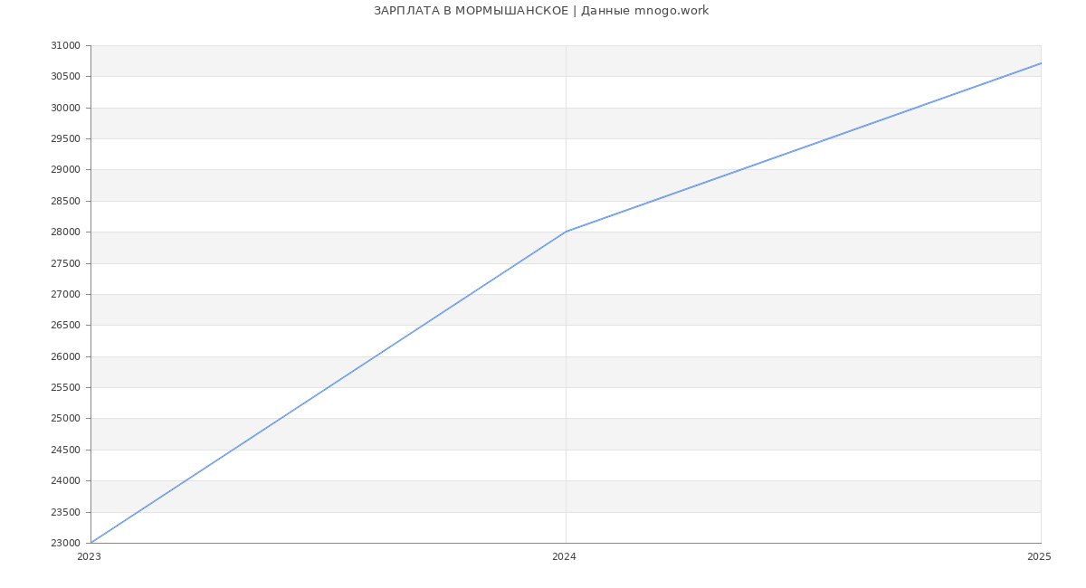1086x588 pixels.
Task: Click the 26500 y-axis label
Action: 65,325
